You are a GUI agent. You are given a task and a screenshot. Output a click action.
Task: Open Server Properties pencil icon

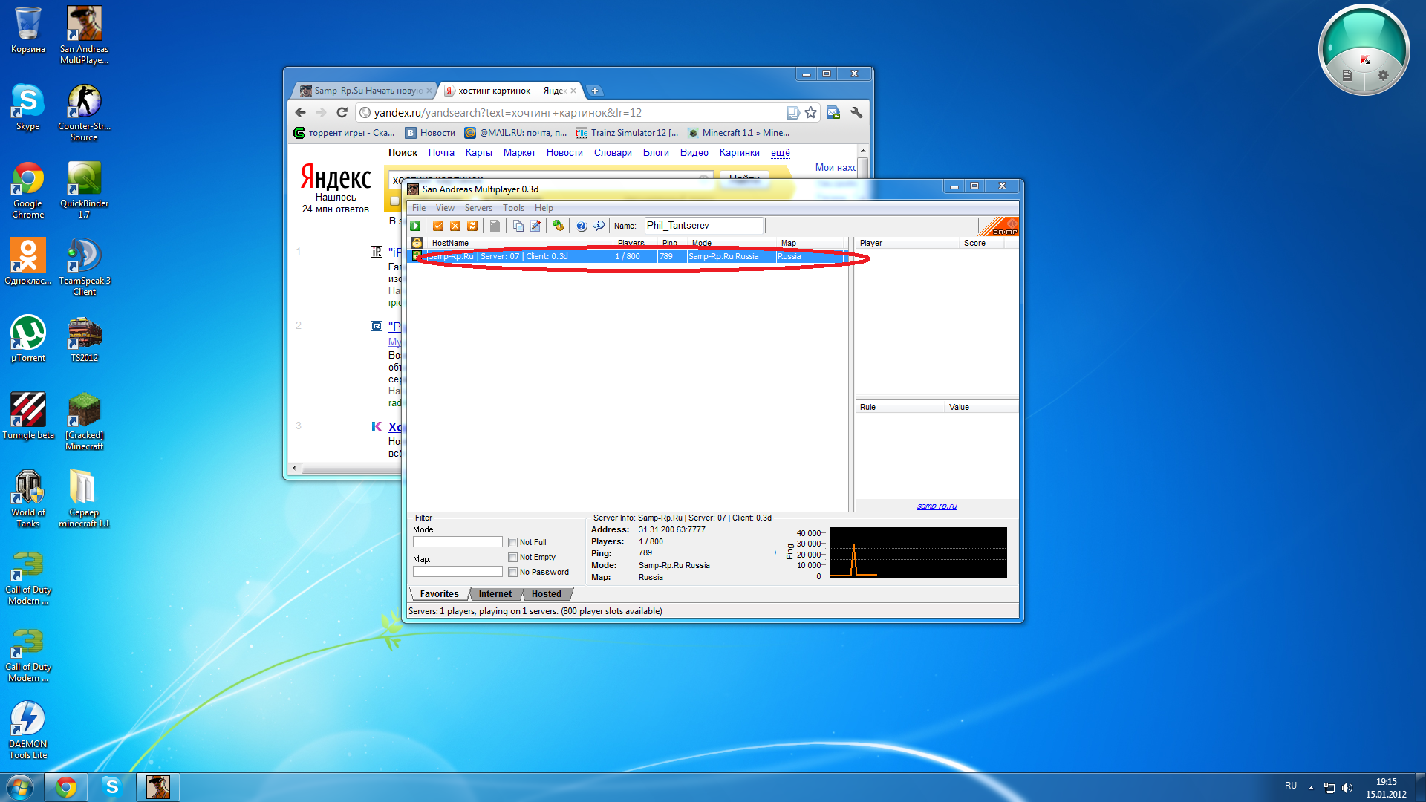pyautogui.click(x=535, y=226)
